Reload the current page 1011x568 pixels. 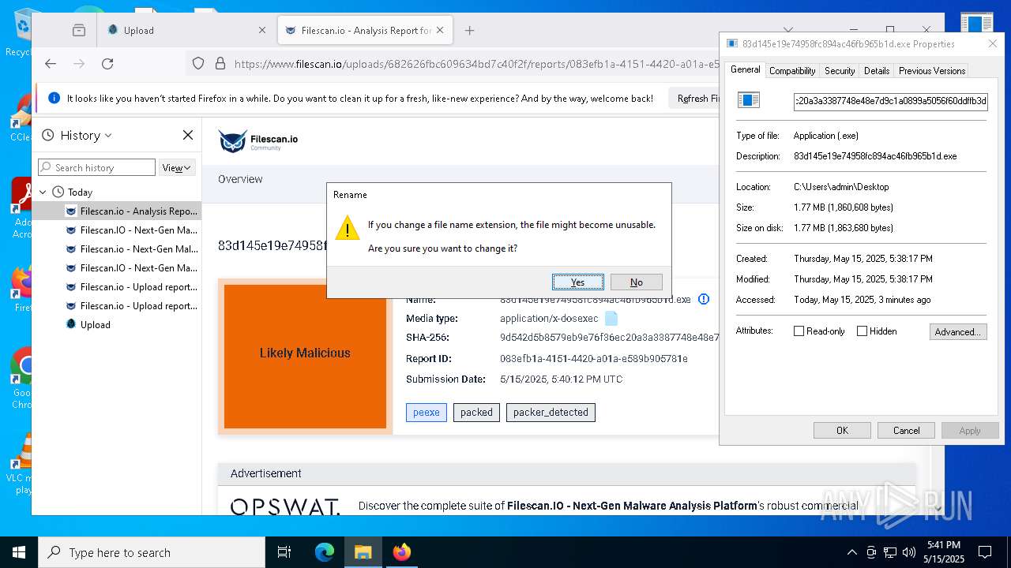pos(107,64)
